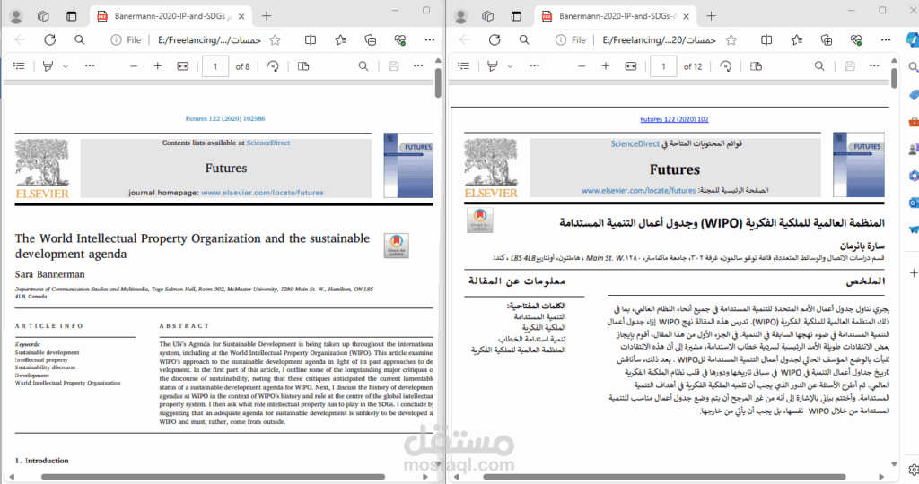Click page number field showing 1 of 8

point(215,66)
